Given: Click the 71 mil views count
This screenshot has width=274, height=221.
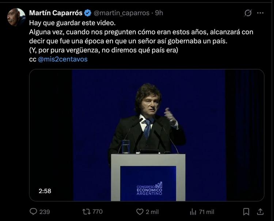Looking at the screenshot, I should (206, 212).
